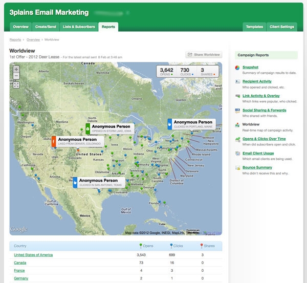Click the Anonymous Person Storm Lake, Iowa popup

click(x=110, y=128)
